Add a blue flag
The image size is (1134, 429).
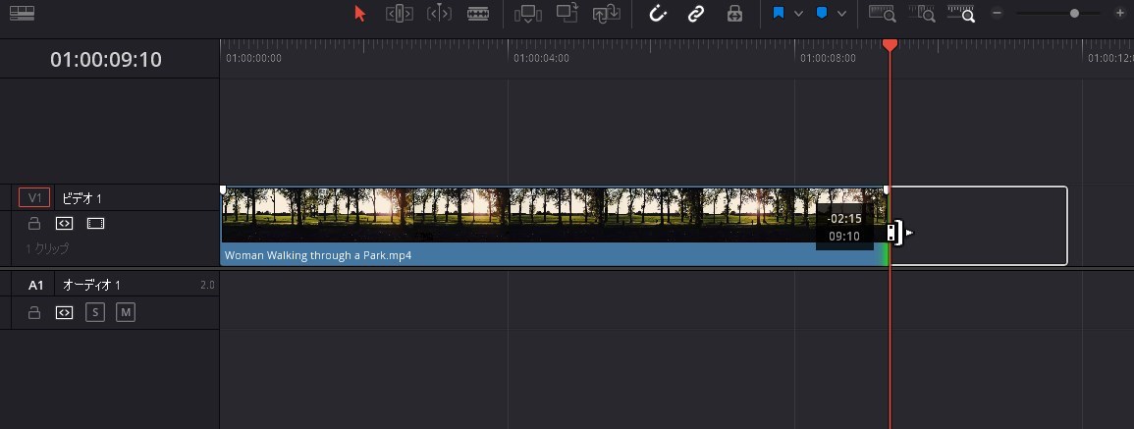tap(779, 13)
